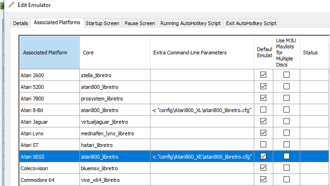Click the Status cell for Atari 2600
The width and height of the screenshot is (330, 186).
coord(314,75)
